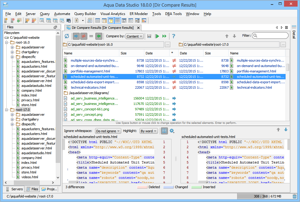
Task: Open the DBA Tools menu
Action: click(173, 14)
